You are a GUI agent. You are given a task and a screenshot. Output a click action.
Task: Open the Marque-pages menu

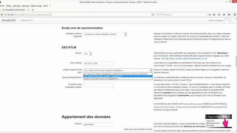click(37, 6)
